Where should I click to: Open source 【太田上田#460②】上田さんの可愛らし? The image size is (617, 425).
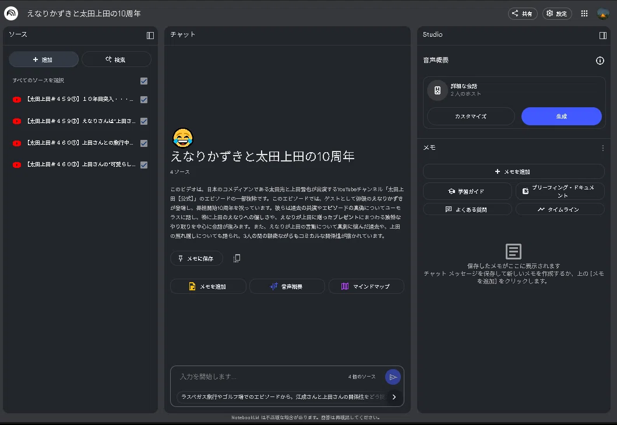click(x=81, y=164)
